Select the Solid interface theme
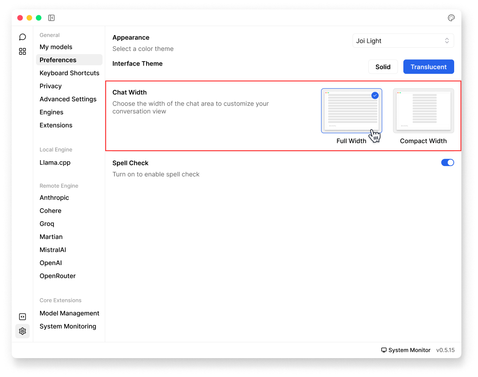This screenshot has height=377, width=478. [x=383, y=67]
